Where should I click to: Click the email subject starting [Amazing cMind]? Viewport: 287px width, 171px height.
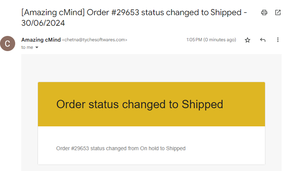point(134,17)
